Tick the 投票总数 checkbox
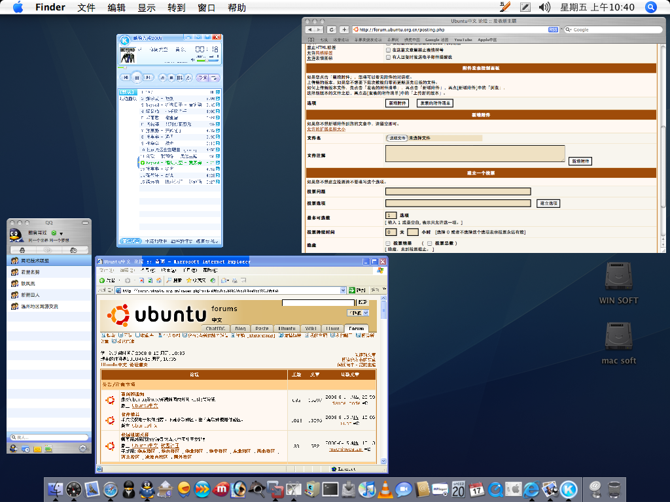The image size is (670, 502). coord(429,243)
